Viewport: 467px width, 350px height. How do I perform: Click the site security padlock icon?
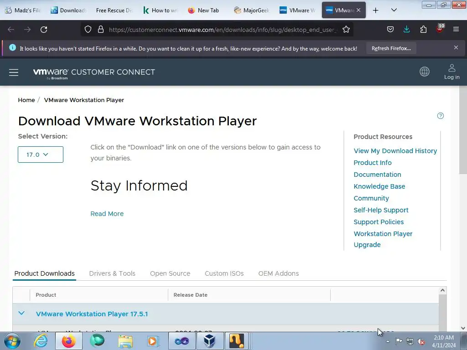(101, 30)
